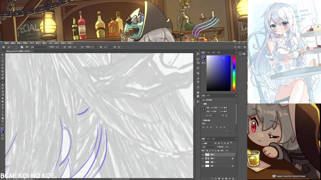Show hidden layer 1 via eye box
Viewport: 321px width, 180px height.
coord(203,162)
